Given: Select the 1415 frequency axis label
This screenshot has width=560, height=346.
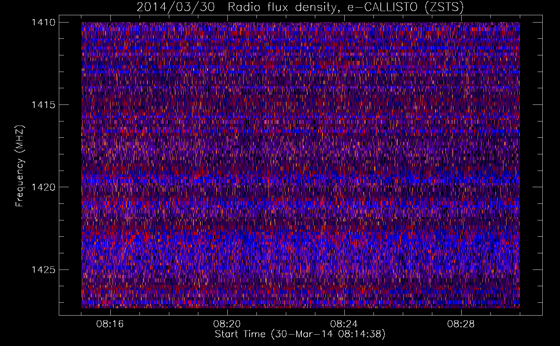Looking at the screenshot, I should tap(43, 105).
